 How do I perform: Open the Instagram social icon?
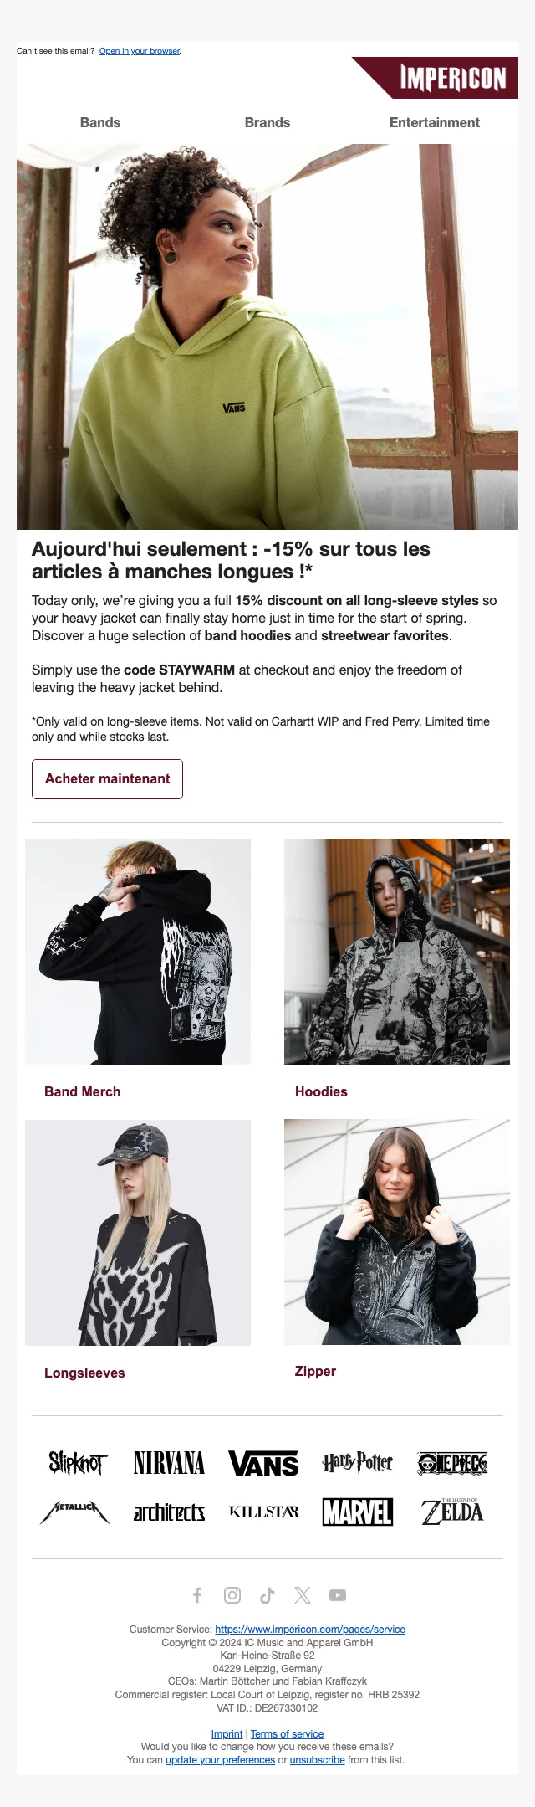click(x=232, y=1595)
